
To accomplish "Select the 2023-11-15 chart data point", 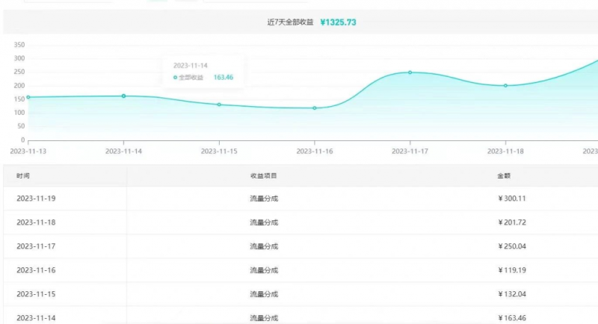I will [219, 105].
